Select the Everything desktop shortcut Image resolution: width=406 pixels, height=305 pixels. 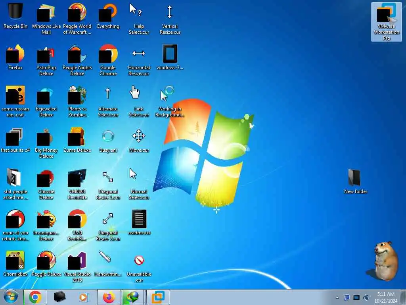click(x=108, y=16)
